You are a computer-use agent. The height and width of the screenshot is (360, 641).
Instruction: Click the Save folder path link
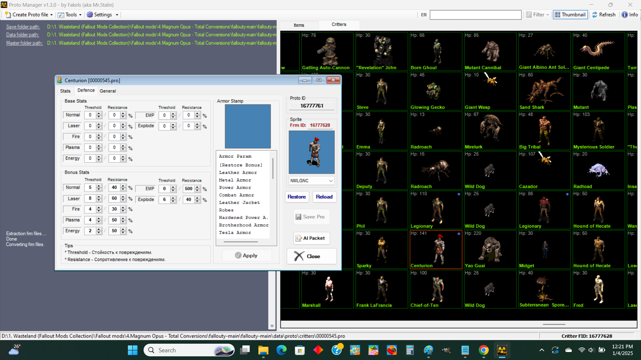23,27
